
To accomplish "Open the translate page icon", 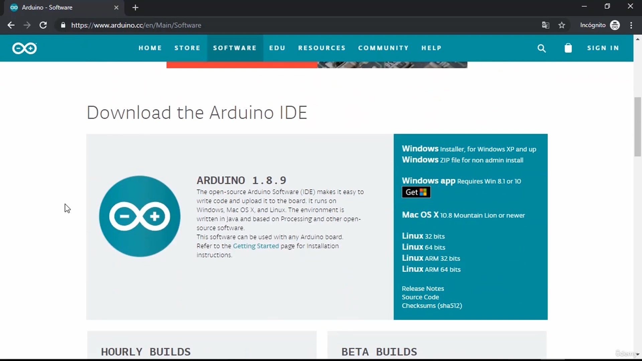I will [x=545, y=25].
